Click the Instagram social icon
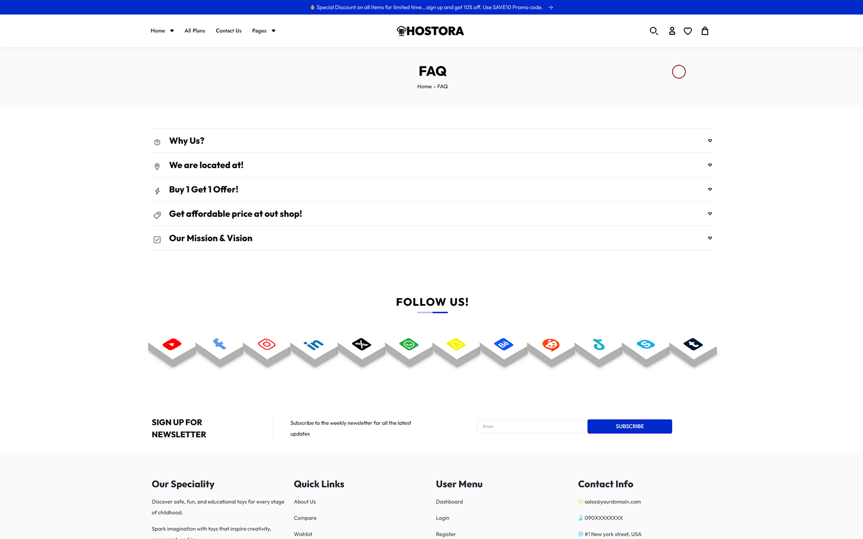The image size is (863, 539). [x=267, y=344]
